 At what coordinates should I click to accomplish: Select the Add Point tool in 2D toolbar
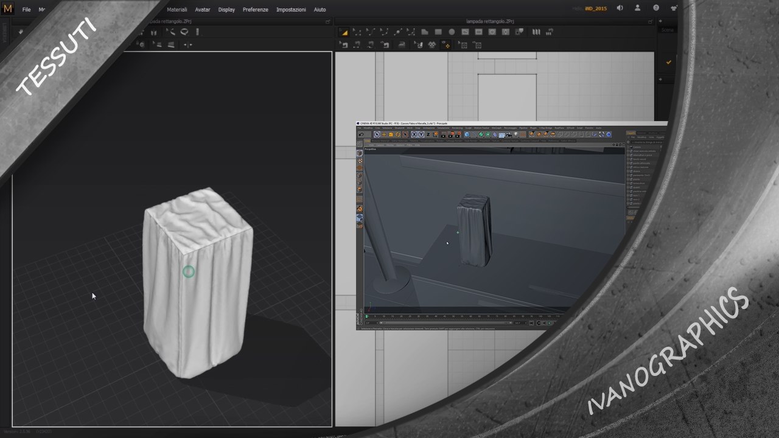point(397,32)
